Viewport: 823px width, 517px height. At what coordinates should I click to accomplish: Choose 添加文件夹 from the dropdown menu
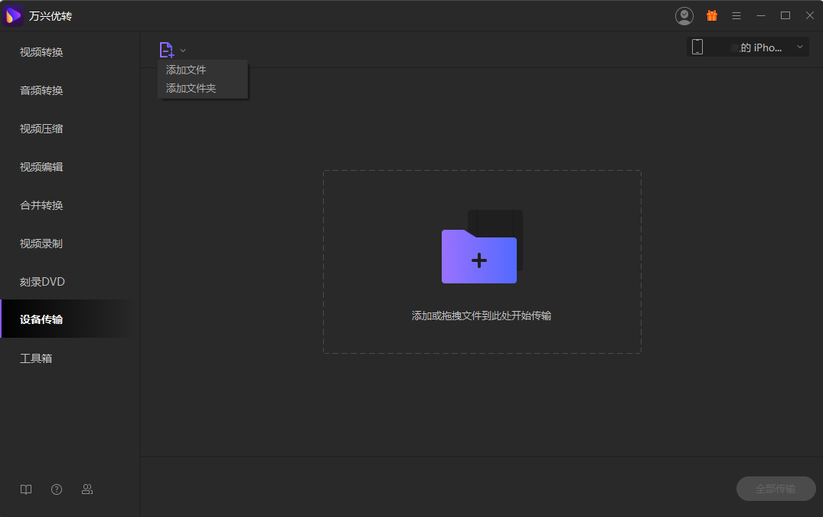click(191, 88)
